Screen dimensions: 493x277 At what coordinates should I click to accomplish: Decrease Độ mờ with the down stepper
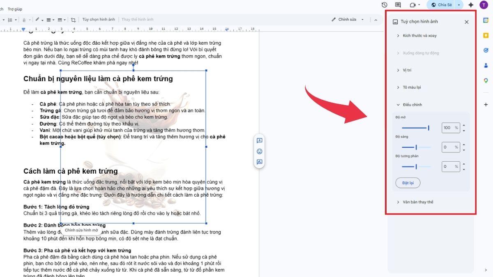click(x=464, y=130)
